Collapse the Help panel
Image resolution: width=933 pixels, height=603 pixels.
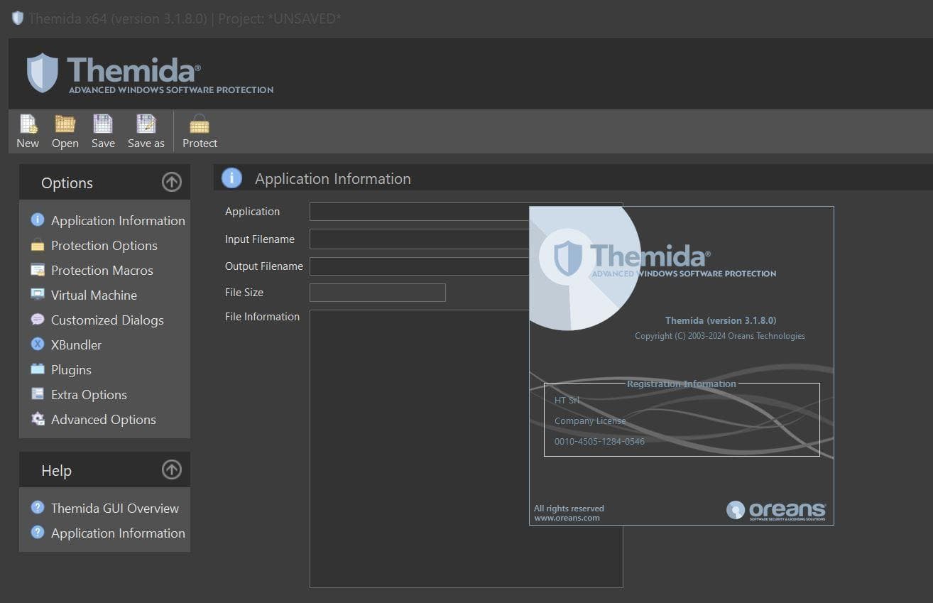point(171,469)
